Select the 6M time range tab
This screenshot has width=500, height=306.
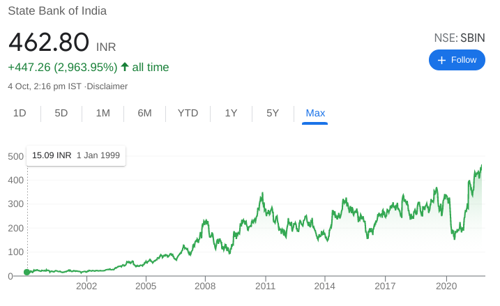click(x=145, y=113)
